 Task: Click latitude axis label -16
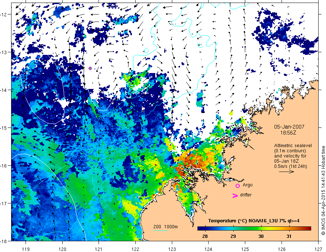tap(4, 166)
